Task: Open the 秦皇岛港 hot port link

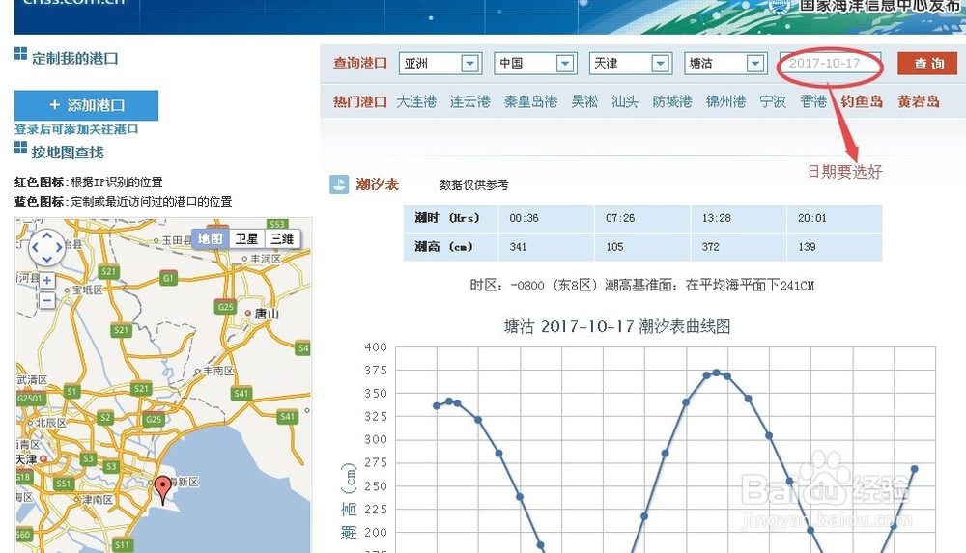Action: click(530, 101)
